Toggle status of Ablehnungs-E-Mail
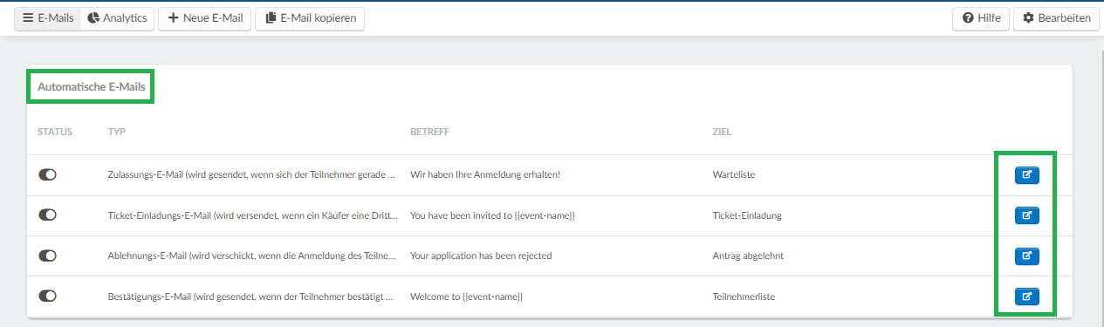 (x=47, y=255)
